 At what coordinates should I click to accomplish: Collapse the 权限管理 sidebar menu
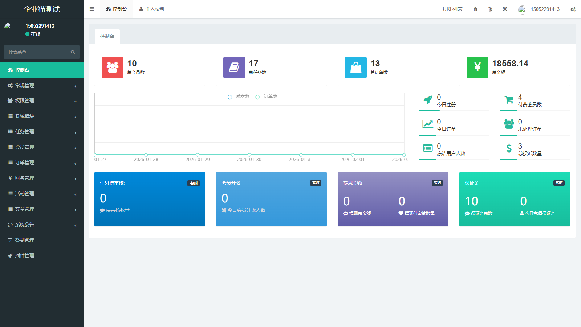[x=42, y=101]
